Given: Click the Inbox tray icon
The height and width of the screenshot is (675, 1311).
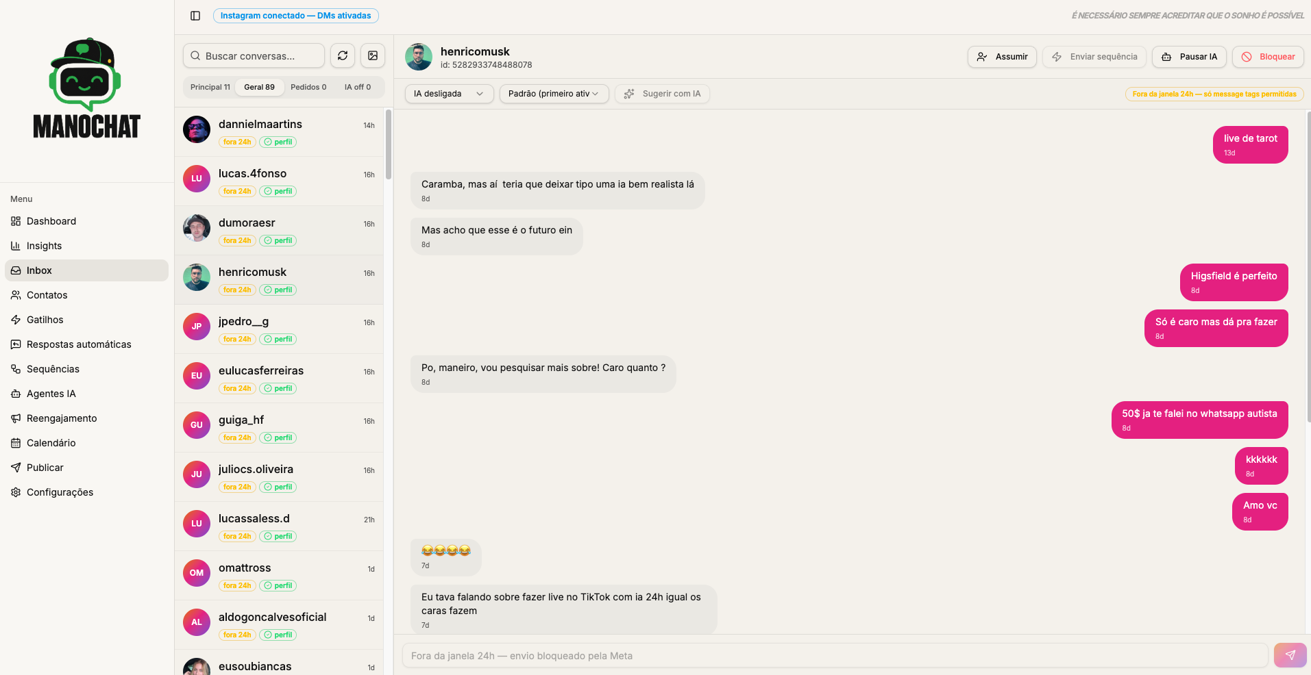Looking at the screenshot, I should tap(16, 270).
